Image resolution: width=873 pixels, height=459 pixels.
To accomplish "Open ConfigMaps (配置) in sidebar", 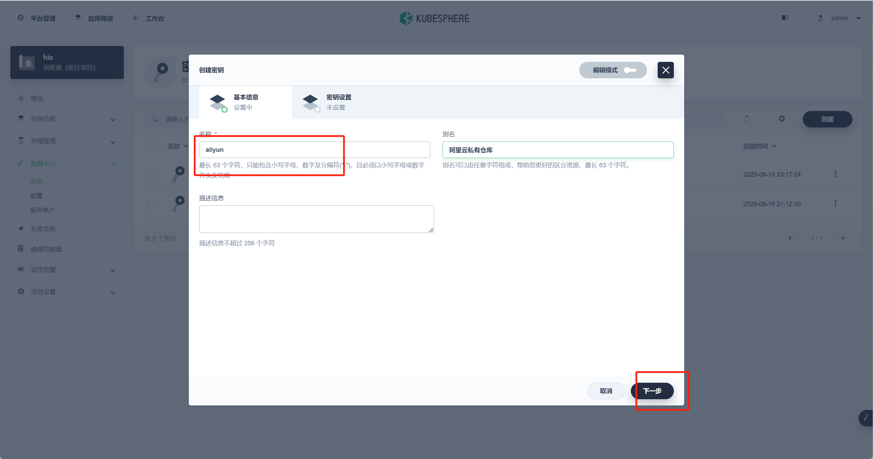I will pos(36,196).
